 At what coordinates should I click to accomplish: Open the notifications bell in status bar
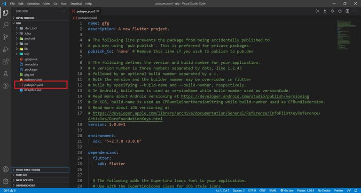click(356, 191)
